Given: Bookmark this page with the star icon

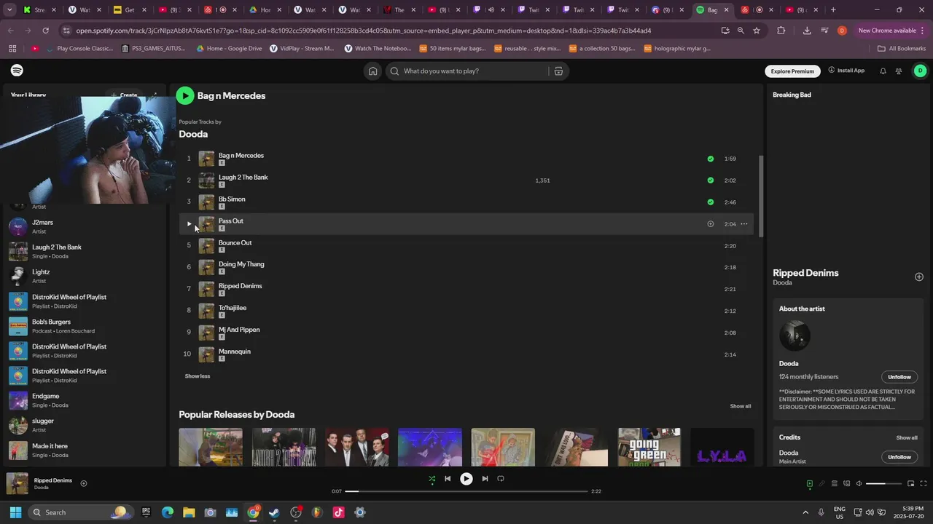Looking at the screenshot, I should pyautogui.click(x=757, y=31).
